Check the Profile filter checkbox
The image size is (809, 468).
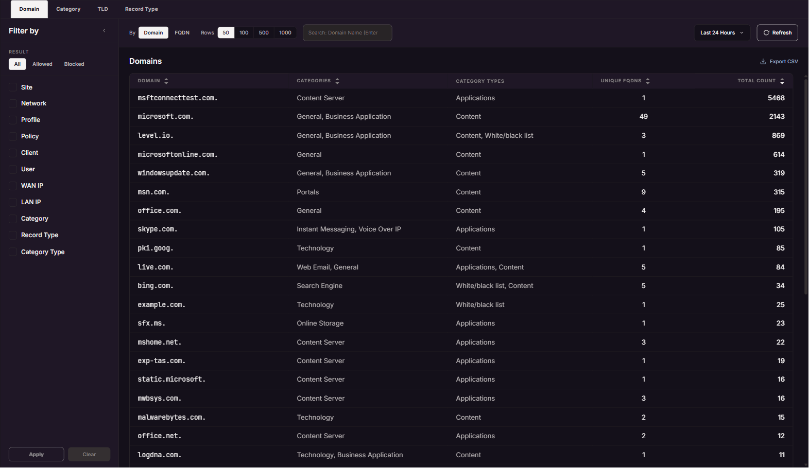click(x=13, y=120)
